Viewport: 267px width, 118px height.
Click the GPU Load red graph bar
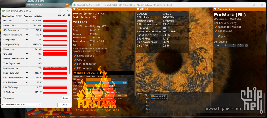point(55,54)
